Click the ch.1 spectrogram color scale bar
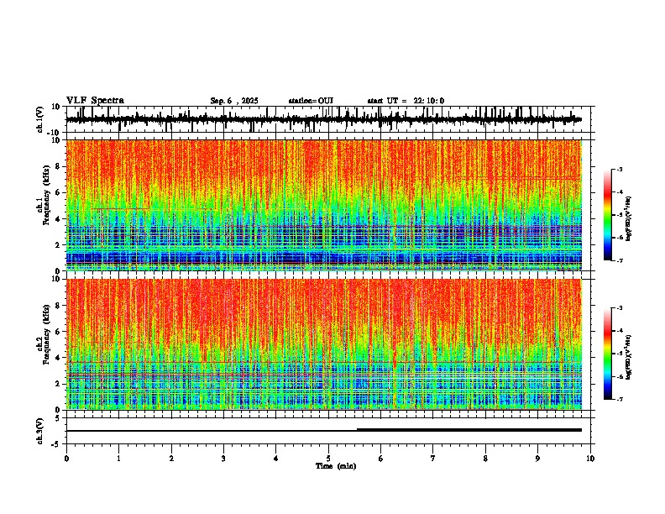The width and height of the screenshot is (665, 514). pos(608,215)
